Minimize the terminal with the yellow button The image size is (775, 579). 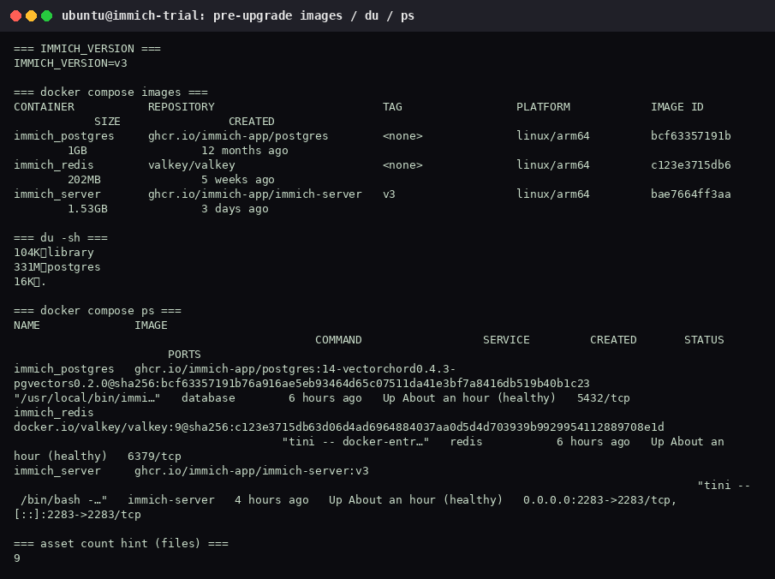[31, 15]
